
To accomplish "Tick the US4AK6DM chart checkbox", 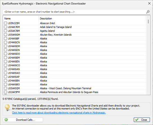I will [x=5, y=46].
